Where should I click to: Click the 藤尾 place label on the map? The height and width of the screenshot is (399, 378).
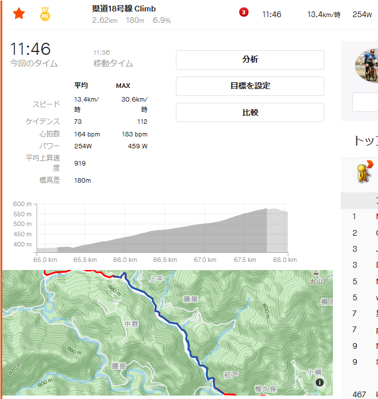pos(190,299)
